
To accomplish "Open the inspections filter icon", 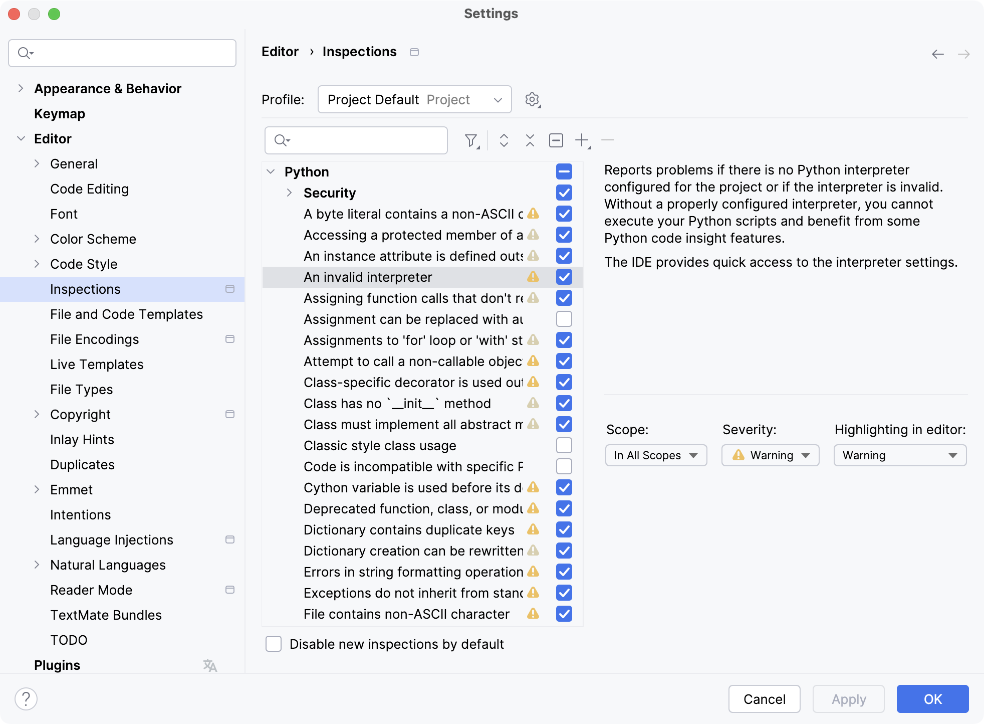I will (x=471, y=140).
